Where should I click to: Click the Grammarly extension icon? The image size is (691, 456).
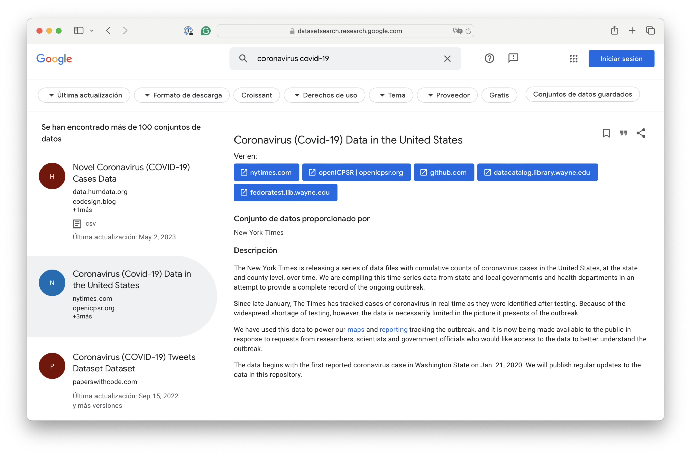[206, 31]
